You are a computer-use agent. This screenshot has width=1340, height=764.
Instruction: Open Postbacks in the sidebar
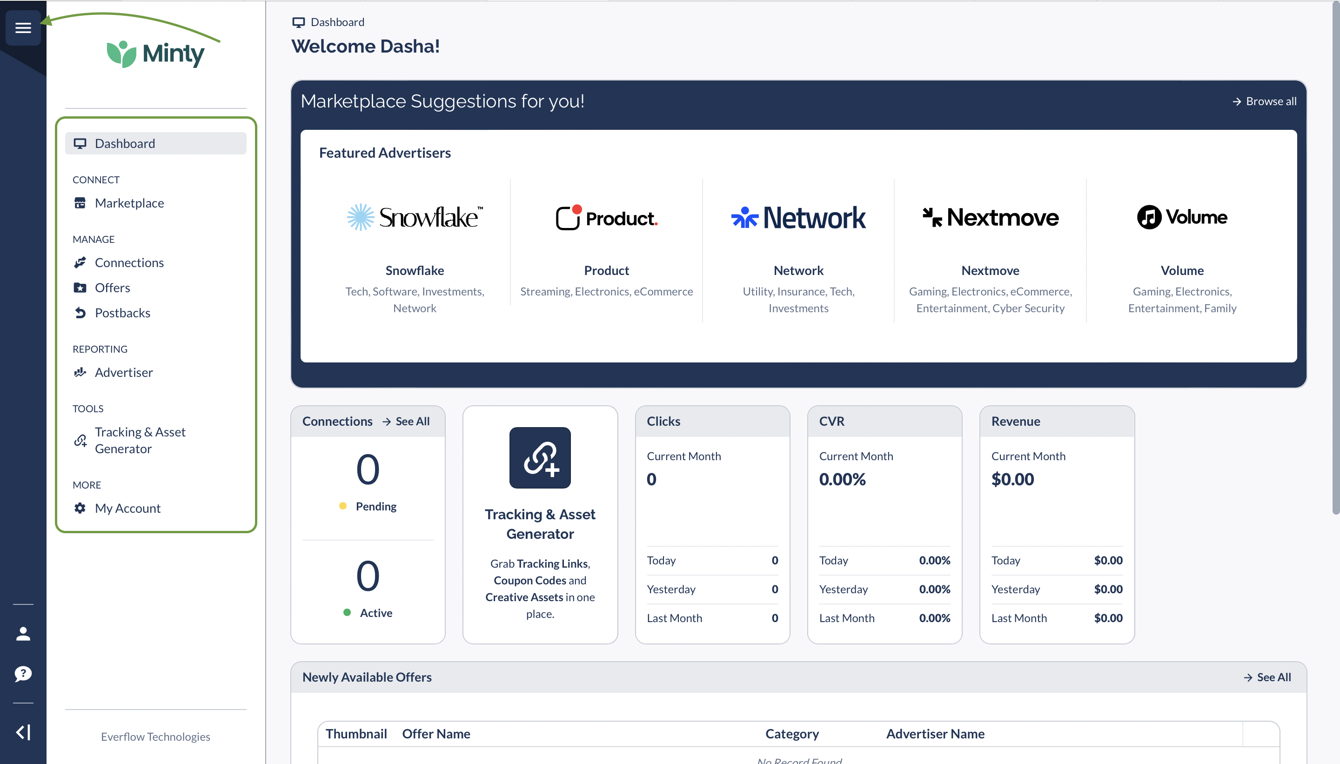(122, 313)
